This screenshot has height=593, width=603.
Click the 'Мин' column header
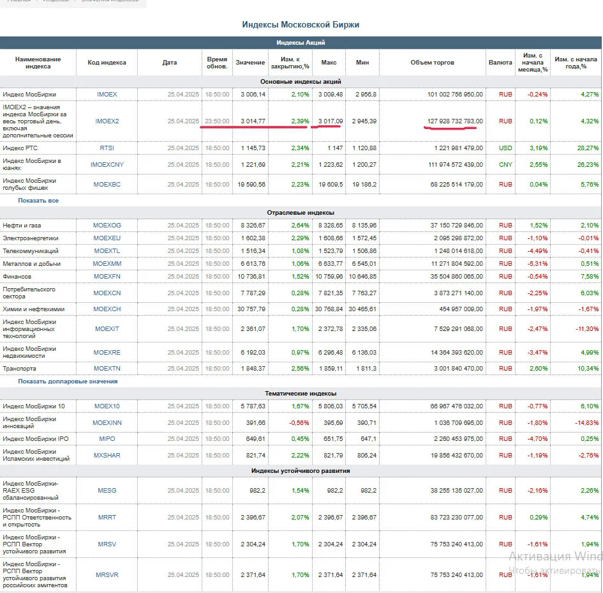(362, 63)
